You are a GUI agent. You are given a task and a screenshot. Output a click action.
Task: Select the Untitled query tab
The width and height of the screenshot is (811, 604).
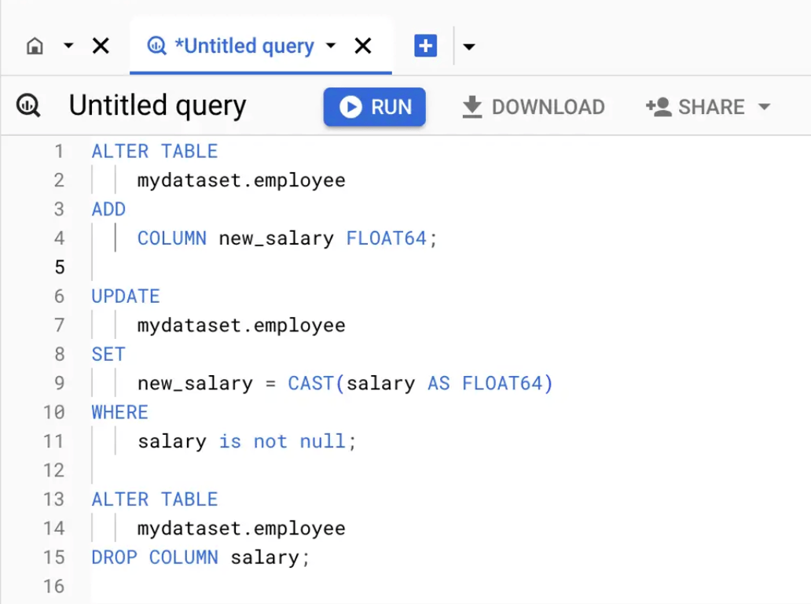click(244, 46)
